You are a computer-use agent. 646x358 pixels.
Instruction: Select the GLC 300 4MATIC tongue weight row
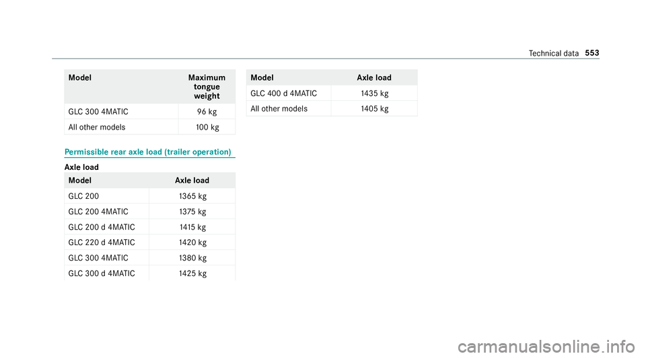(x=150, y=111)
